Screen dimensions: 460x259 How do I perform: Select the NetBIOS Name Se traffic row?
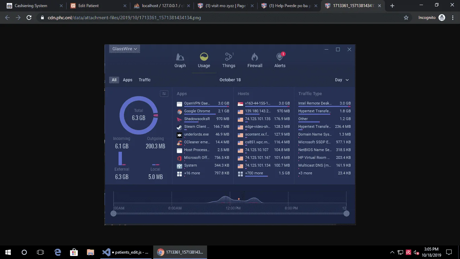coord(324,150)
